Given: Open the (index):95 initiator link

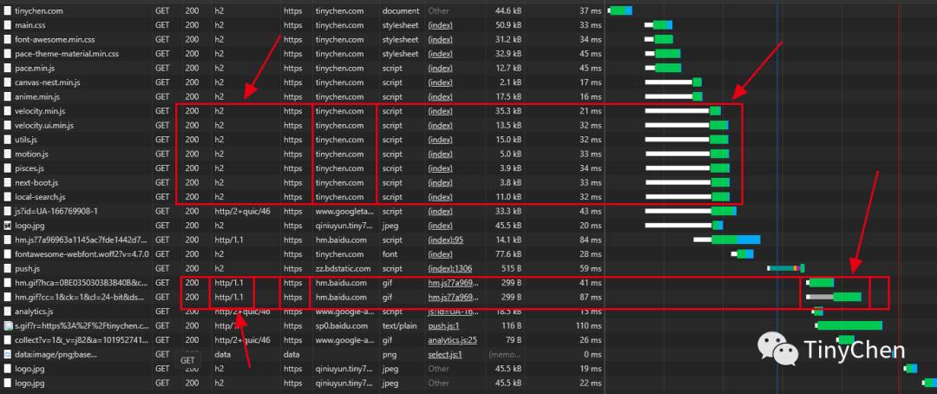Looking at the screenshot, I should 446,240.
